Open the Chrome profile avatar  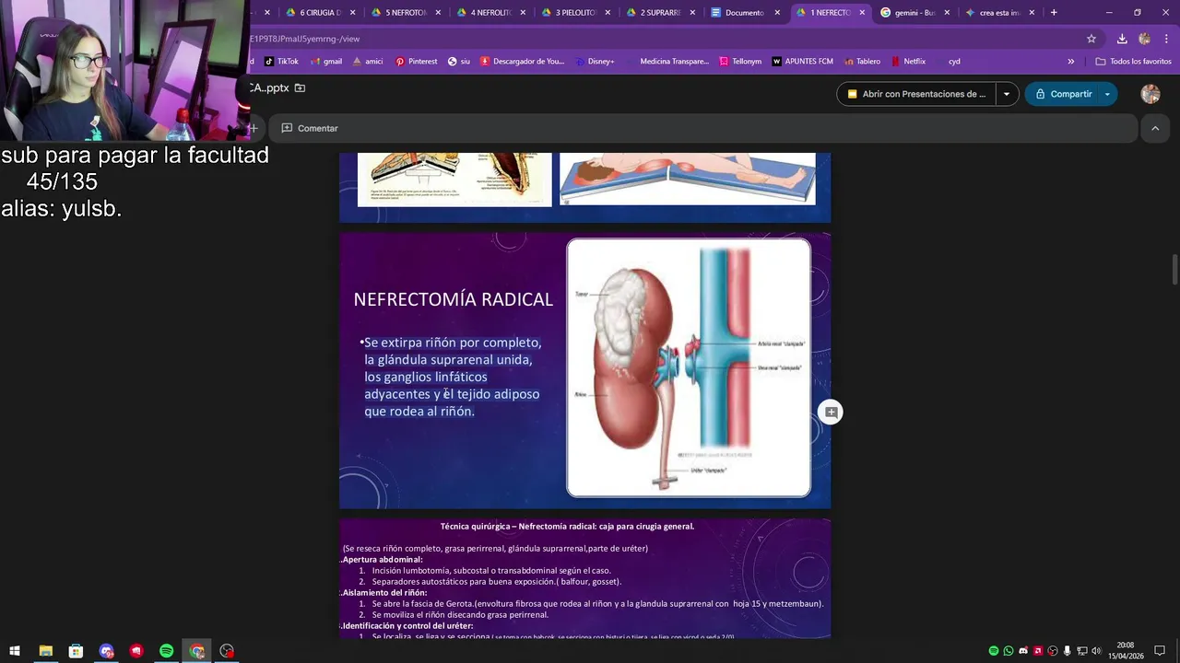1144,39
